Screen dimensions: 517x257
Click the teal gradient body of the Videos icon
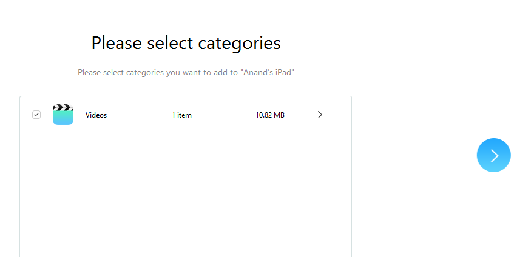pos(63,118)
